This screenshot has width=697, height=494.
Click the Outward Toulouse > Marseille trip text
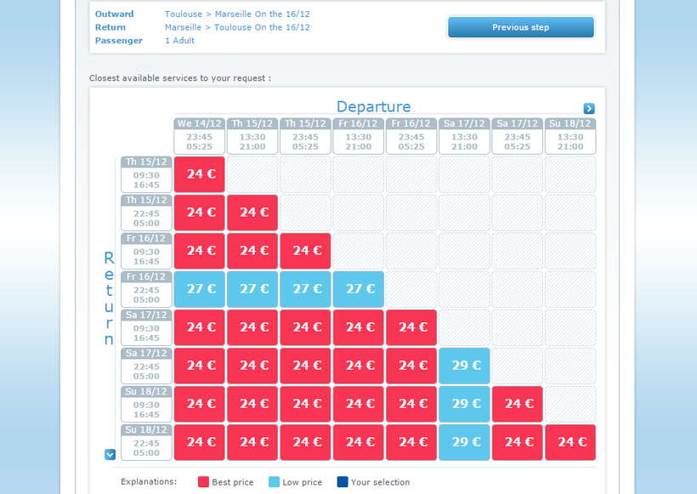click(236, 14)
